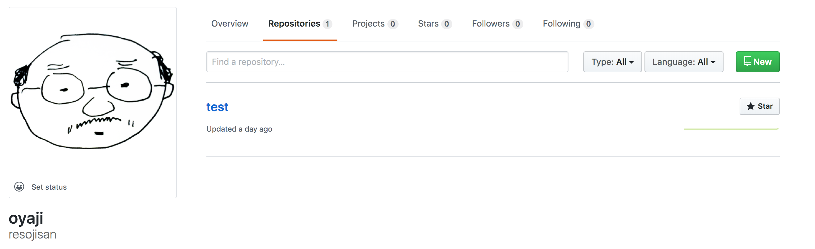Select the Repositories tab

pos(294,24)
